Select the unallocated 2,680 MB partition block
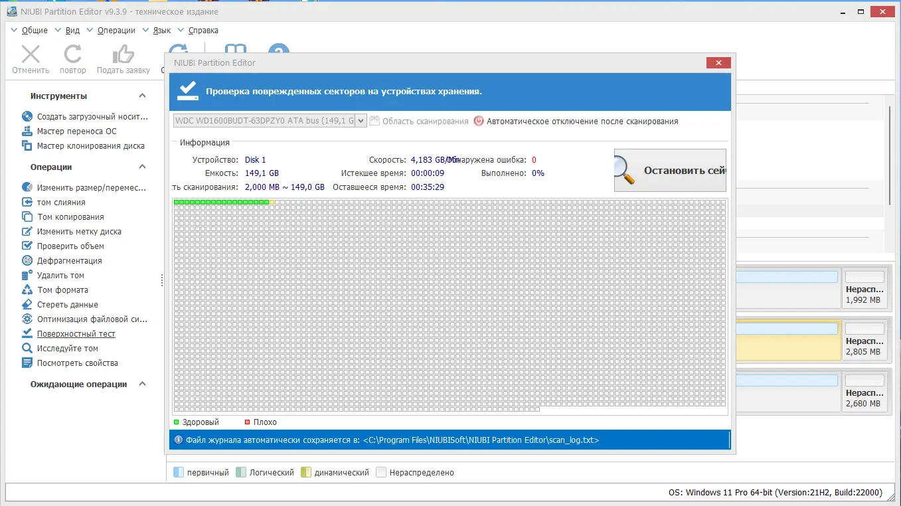 pos(864,392)
